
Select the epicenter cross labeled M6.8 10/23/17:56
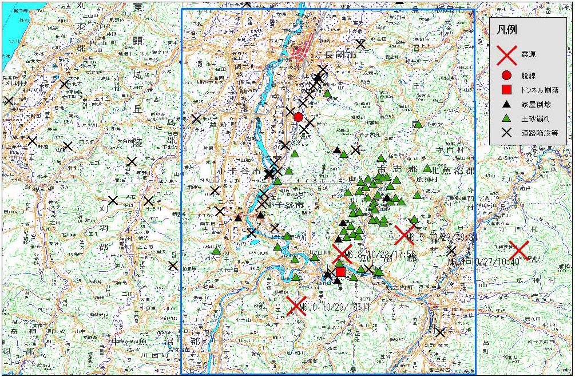point(342,254)
